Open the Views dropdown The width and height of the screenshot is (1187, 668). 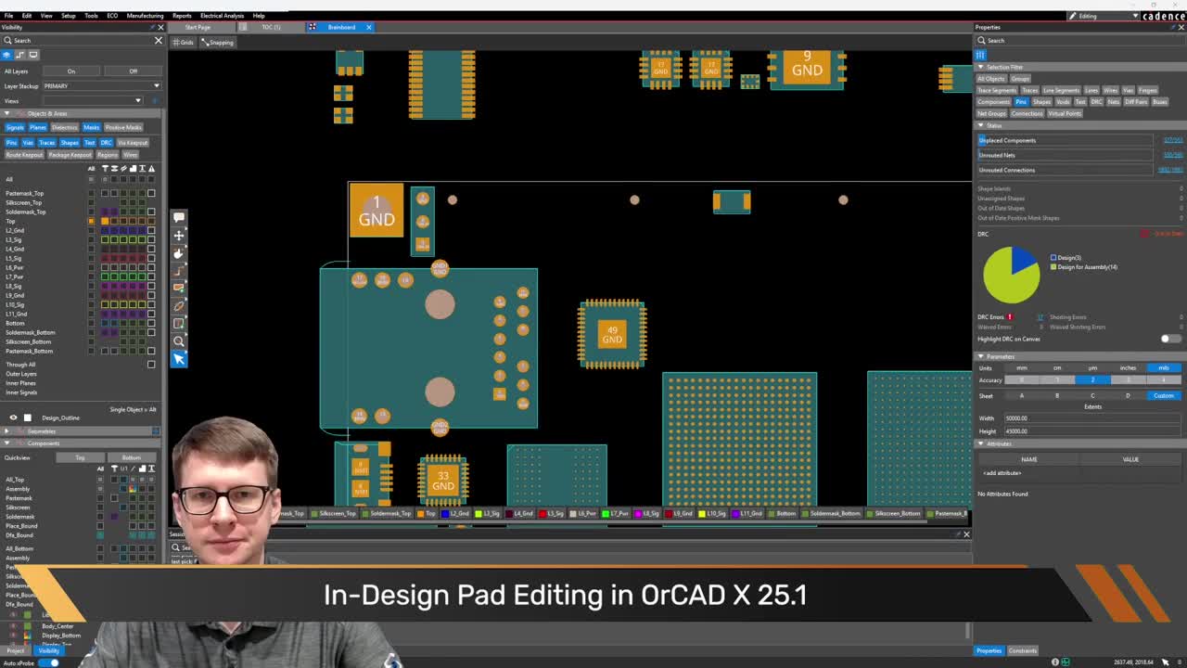(93, 100)
